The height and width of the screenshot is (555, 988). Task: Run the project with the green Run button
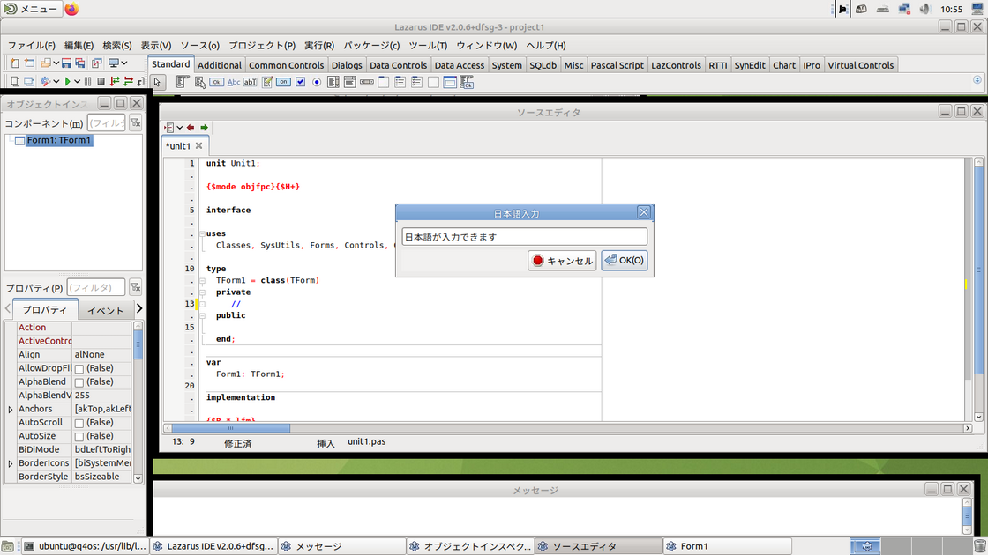tap(68, 81)
